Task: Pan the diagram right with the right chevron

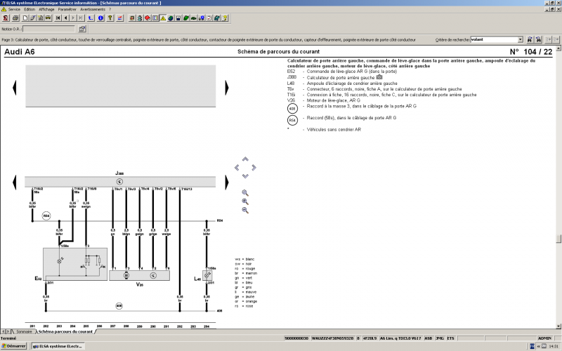Action: click(254, 167)
